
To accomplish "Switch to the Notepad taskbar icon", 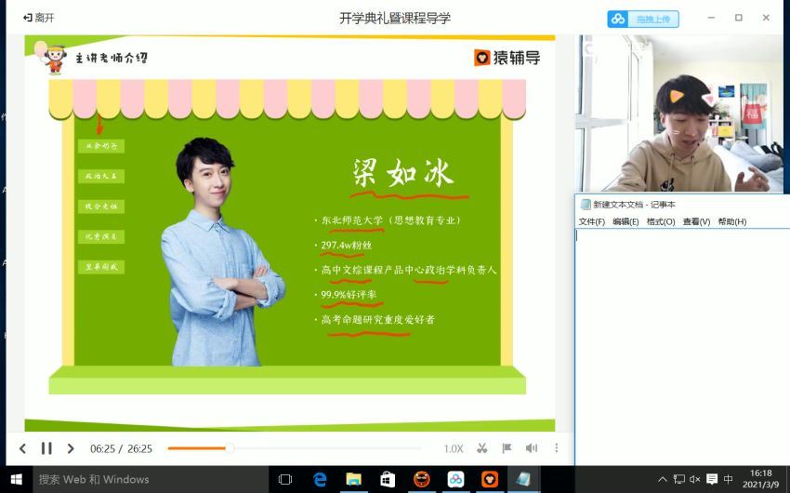I will tap(523, 479).
